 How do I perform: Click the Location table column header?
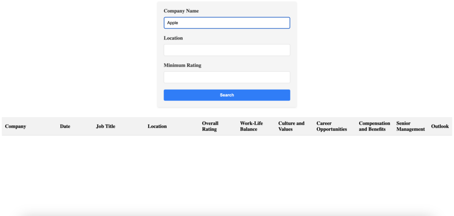click(157, 126)
